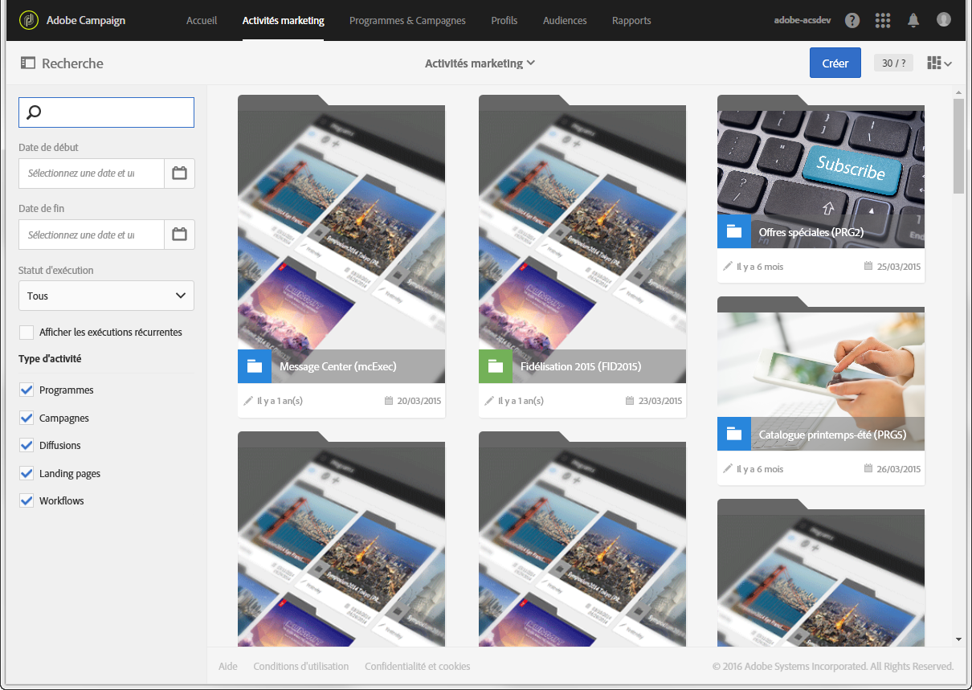Click the Date de début input field
The height and width of the screenshot is (690, 972).
[92, 174]
